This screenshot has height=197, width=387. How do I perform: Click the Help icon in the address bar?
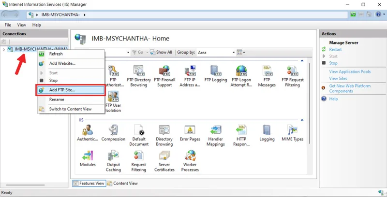click(378, 14)
